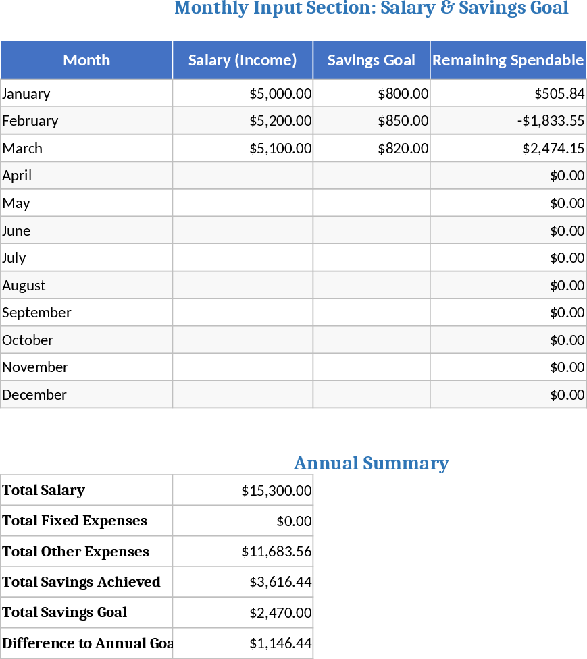Select September remaining spendable cell

[x=507, y=313]
